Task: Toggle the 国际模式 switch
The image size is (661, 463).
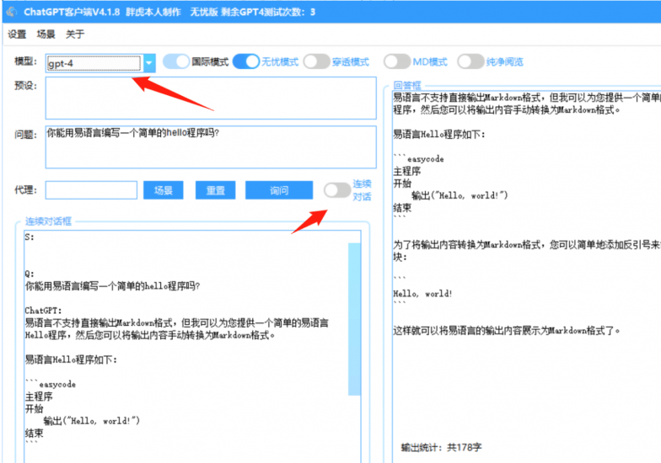Action: tap(176, 62)
